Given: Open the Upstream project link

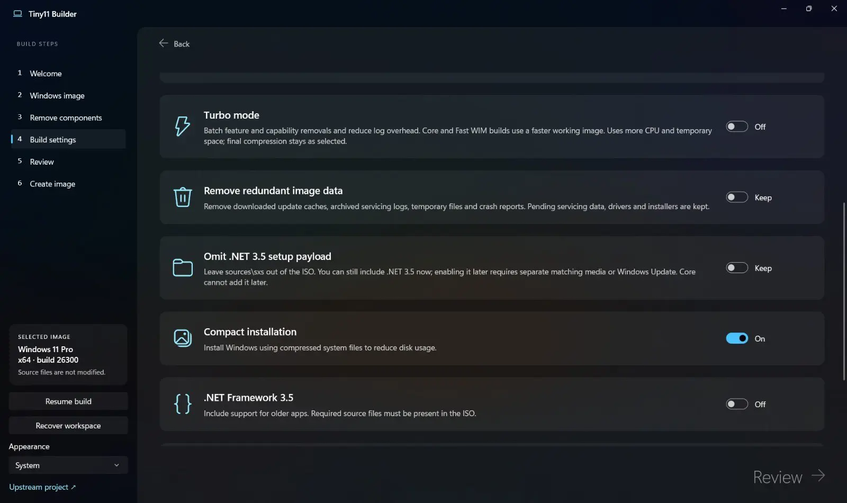Looking at the screenshot, I should (42, 487).
